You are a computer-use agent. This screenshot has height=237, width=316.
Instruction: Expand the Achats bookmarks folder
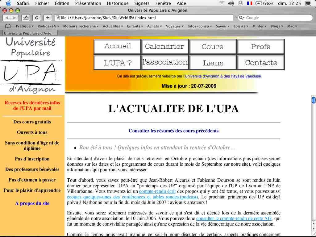pos(155,26)
